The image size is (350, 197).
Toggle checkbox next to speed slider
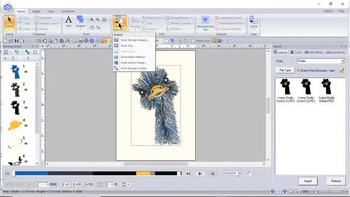coord(249,173)
